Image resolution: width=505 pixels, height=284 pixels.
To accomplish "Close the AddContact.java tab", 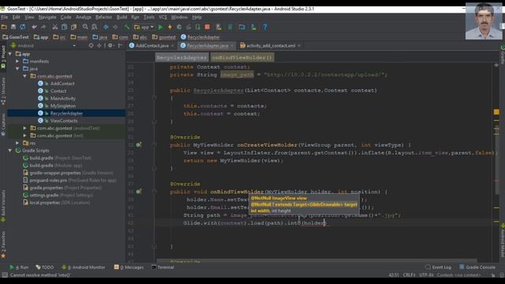I will coord(172,46).
